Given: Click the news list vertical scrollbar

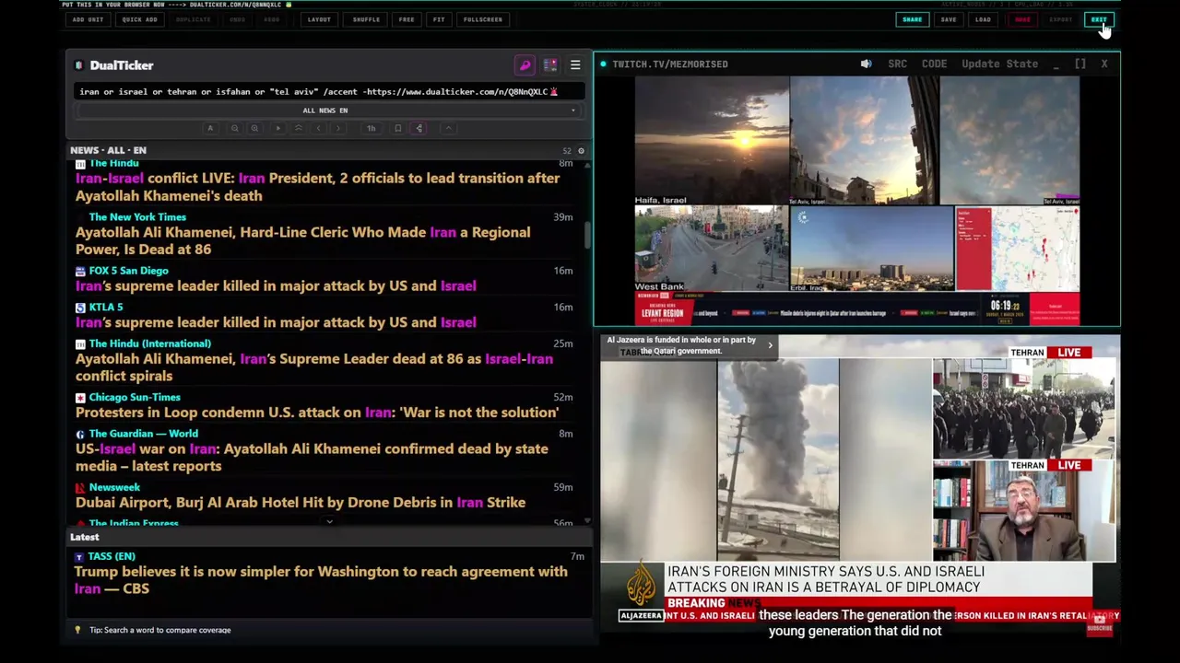Looking at the screenshot, I should pos(587,235).
